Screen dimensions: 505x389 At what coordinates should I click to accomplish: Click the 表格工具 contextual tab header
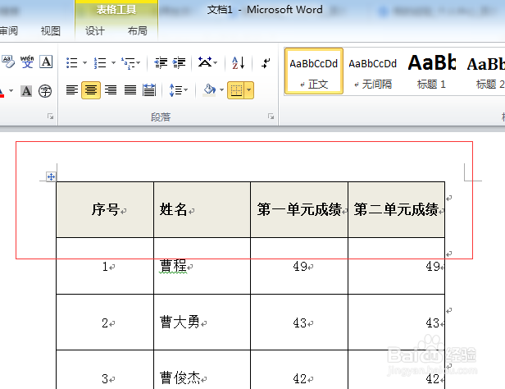tap(116, 10)
